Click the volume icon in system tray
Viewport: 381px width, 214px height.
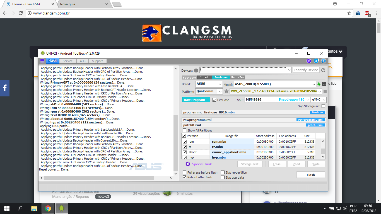coord(345,208)
